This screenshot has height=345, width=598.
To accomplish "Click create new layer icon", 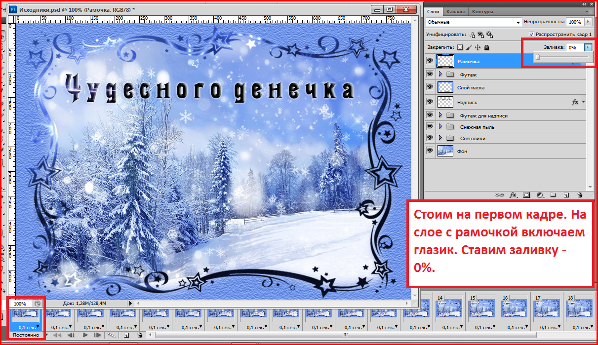I will click(x=566, y=194).
